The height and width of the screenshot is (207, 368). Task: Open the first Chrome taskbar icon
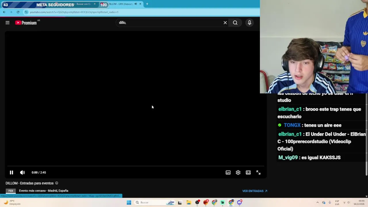pyautogui.click(x=214, y=202)
